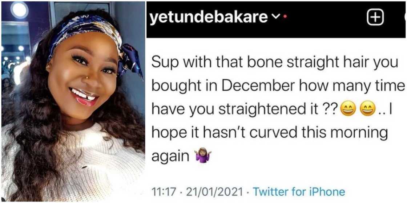
Task: Click the word Sup starting the tweet
Action: pyautogui.click(x=163, y=63)
